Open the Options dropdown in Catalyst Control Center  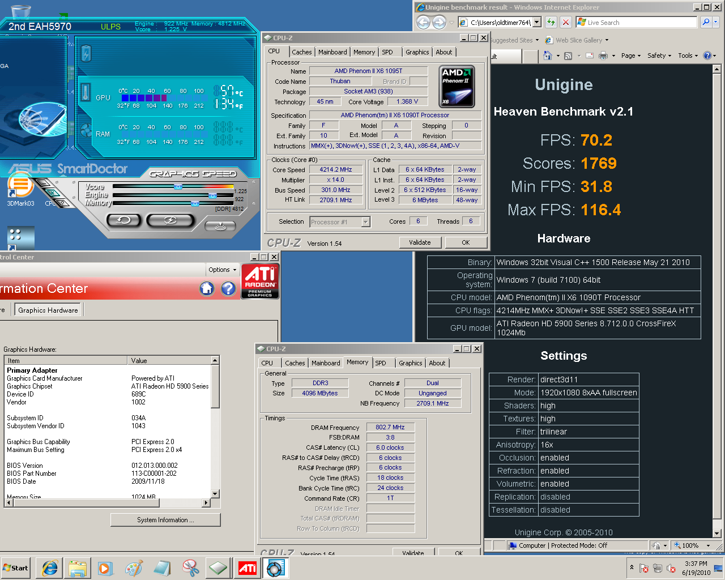point(222,270)
